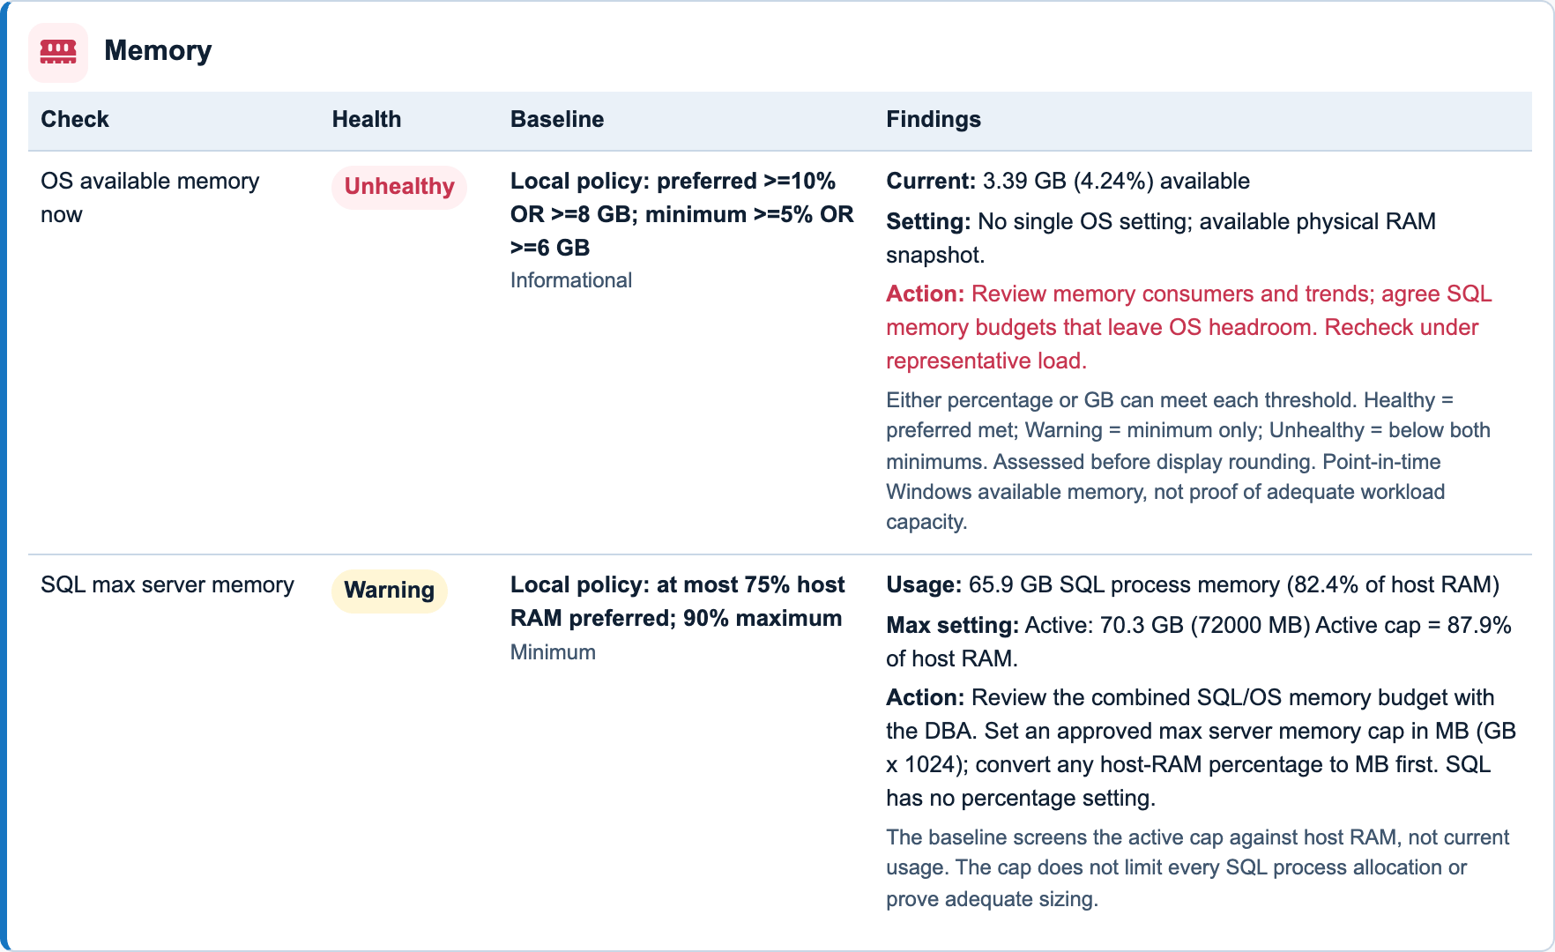
Task: Click the red Action recommendation text
Action: pos(1189,327)
